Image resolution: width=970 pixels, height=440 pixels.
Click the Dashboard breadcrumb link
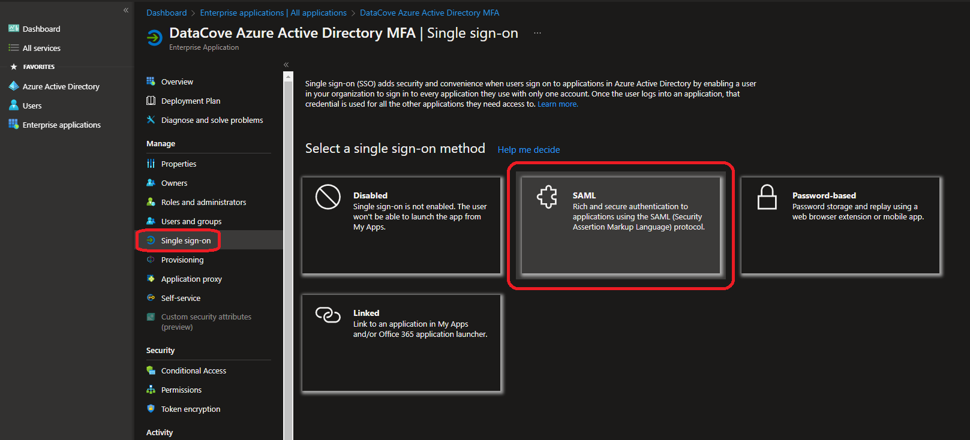coord(166,13)
